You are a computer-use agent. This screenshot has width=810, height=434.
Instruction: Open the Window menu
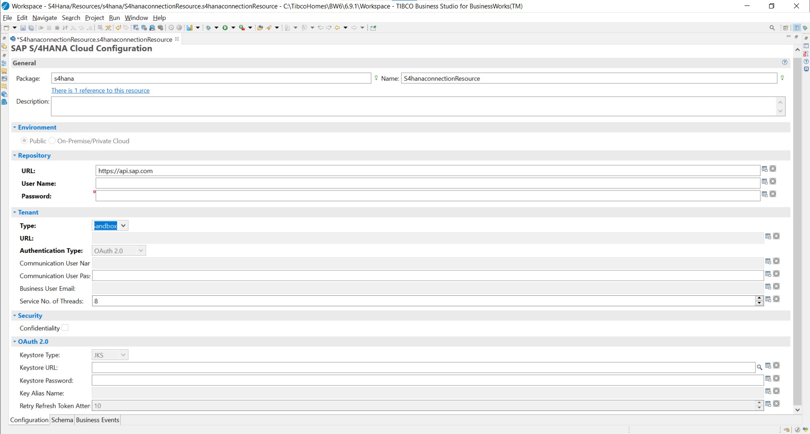[136, 18]
